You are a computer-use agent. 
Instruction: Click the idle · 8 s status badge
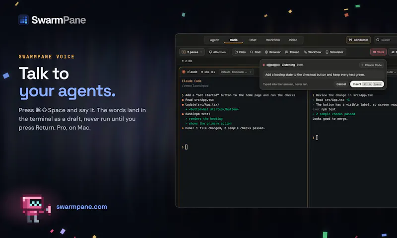tap(208, 72)
